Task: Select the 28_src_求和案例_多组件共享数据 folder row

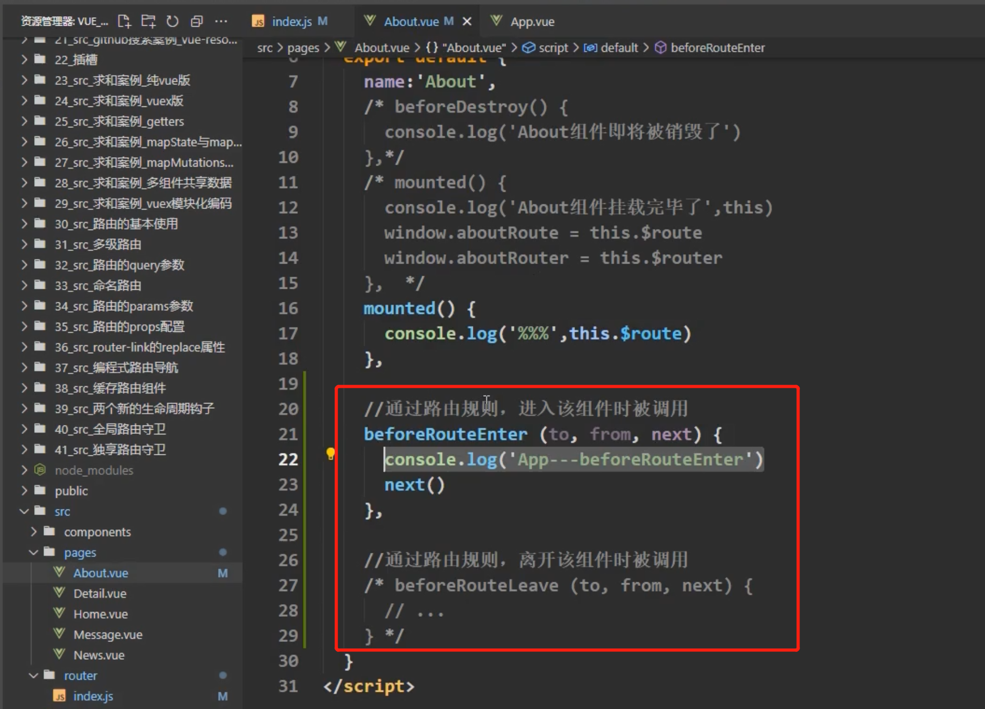Action: [x=123, y=183]
